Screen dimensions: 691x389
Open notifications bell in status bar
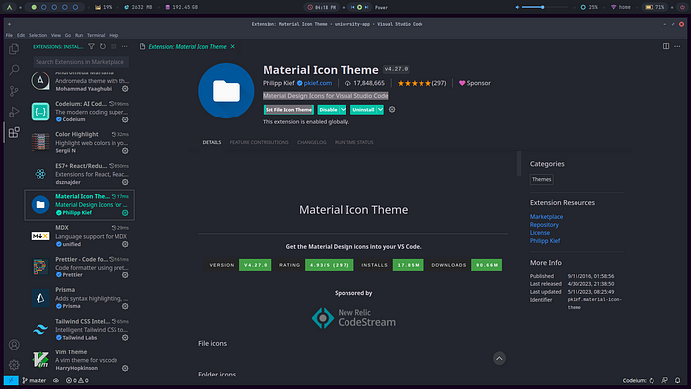click(x=678, y=380)
